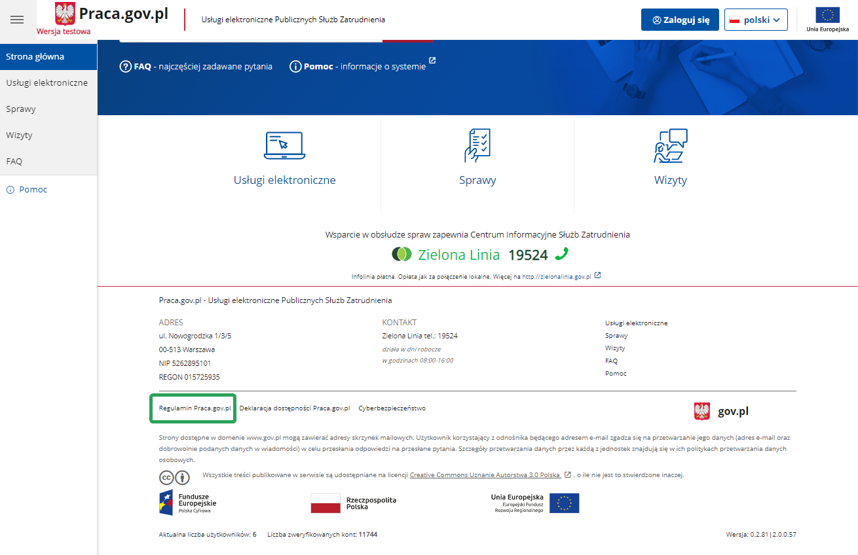Open Wizyty in the sidebar
This screenshot has height=555, width=858.
pyautogui.click(x=48, y=135)
